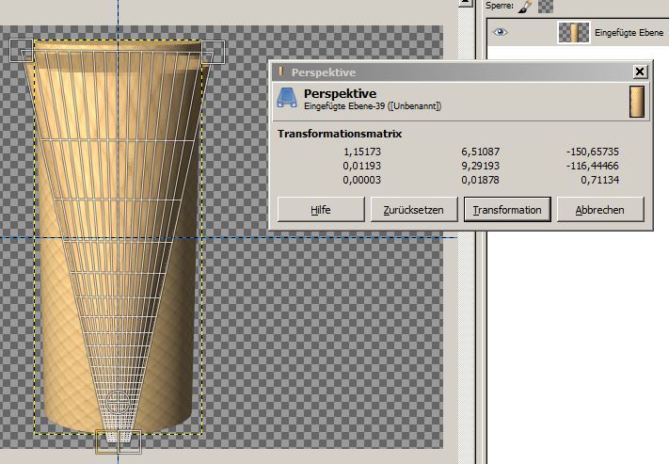This screenshot has width=669, height=464.
Task: Click the small icon in Perspektive title bar
Action: (280, 72)
